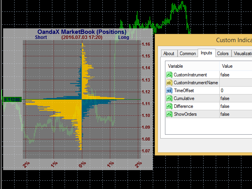Select the TimeOffset value 0 cell
252x189 pixels.
coord(235,91)
